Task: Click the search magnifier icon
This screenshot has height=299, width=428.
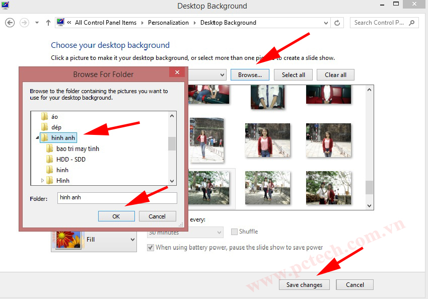Action: 412,23
